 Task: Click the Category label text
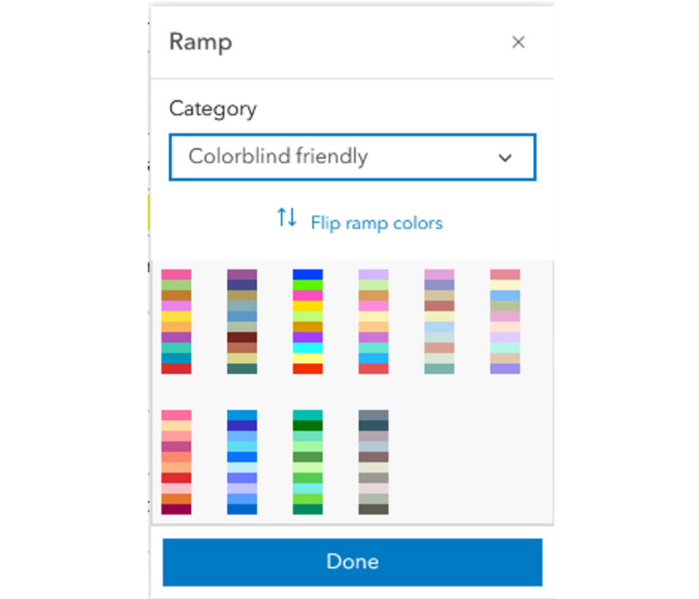213,109
